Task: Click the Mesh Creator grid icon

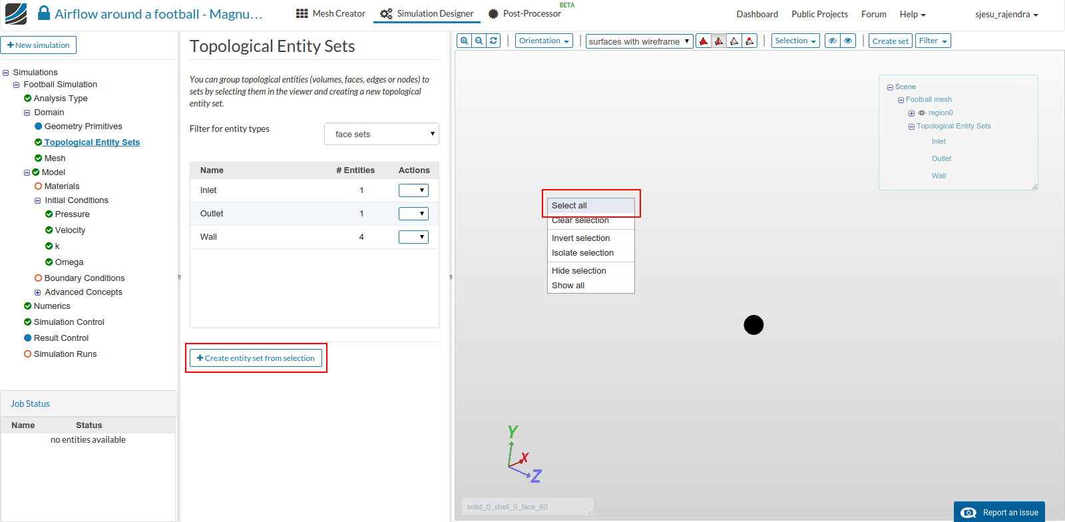Action: coord(302,13)
